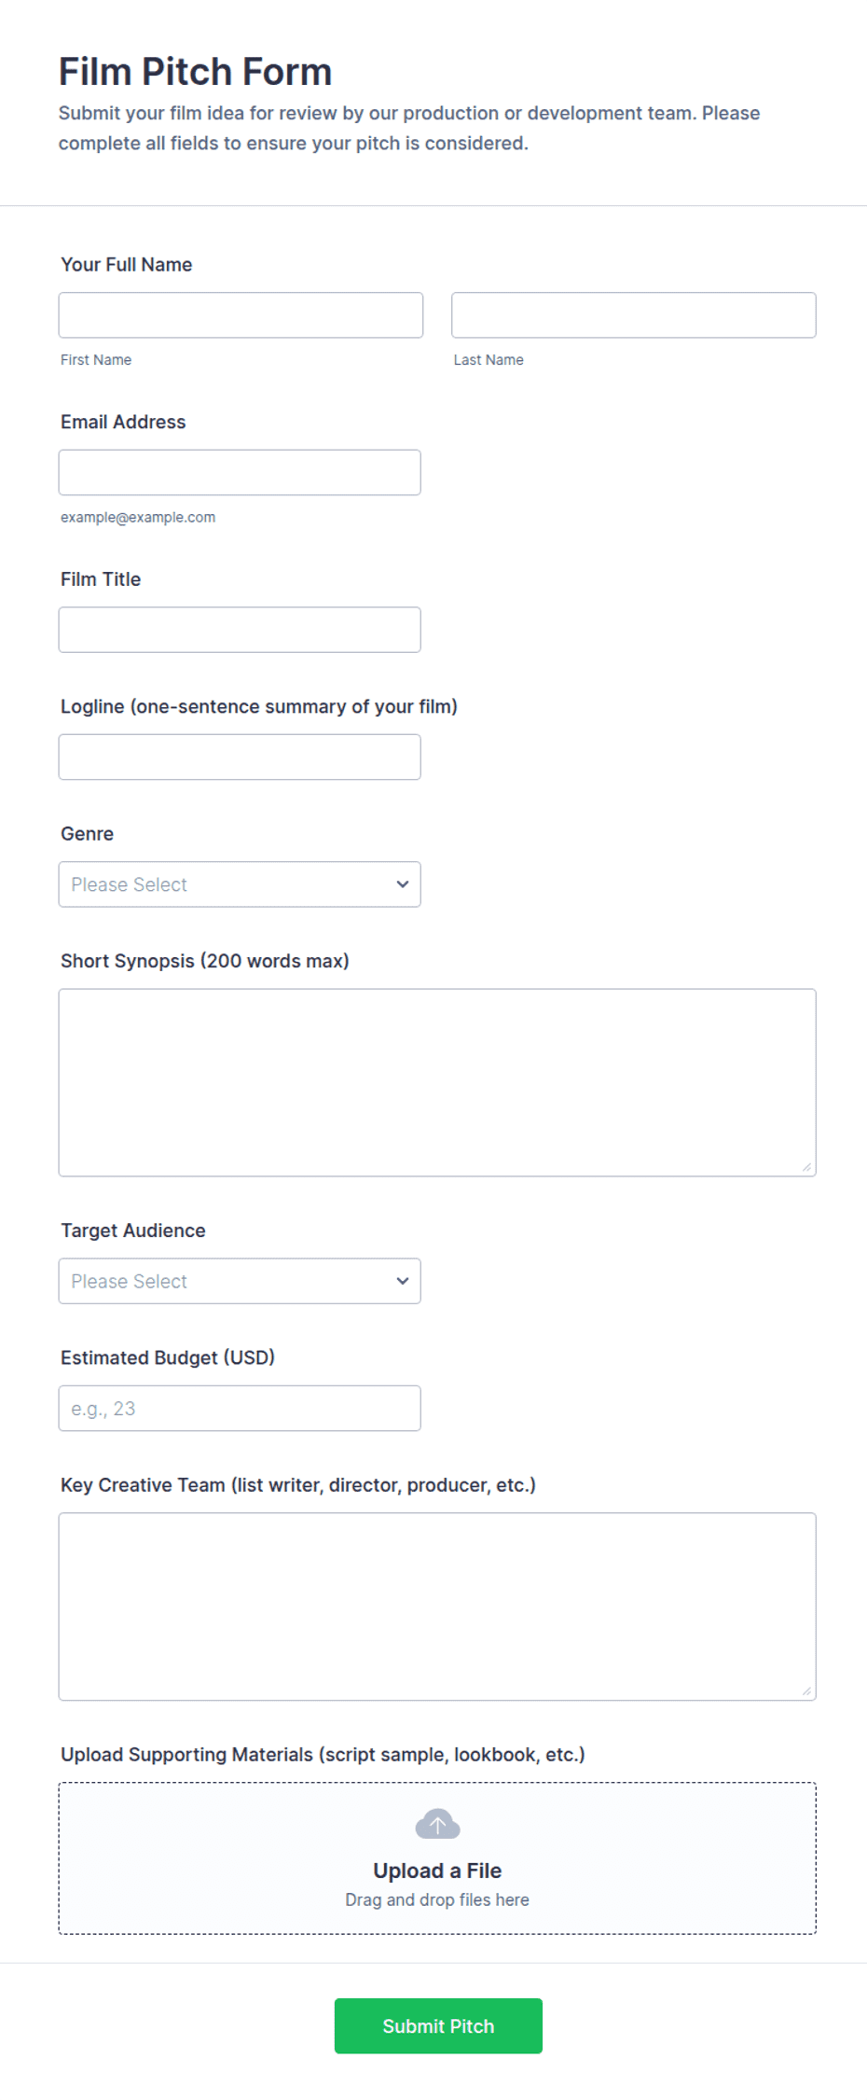867x2100 pixels.
Task: Click inside the Short Synopsis textarea
Action: point(437,1082)
